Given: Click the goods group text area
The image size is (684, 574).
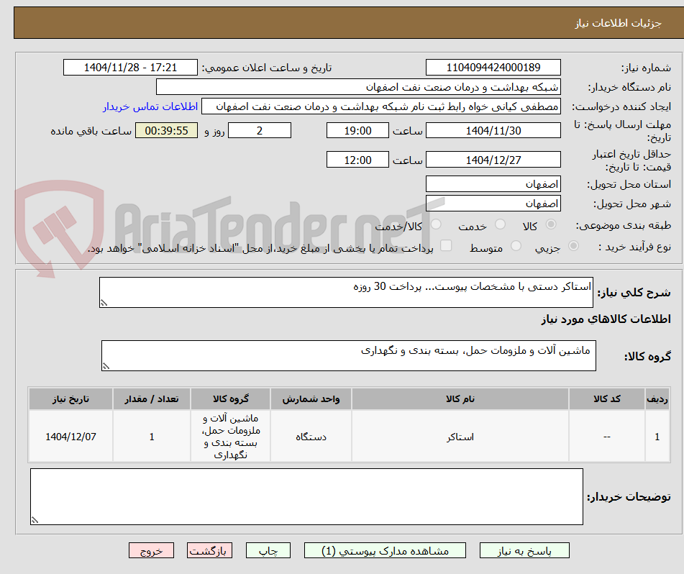Looking at the screenshot, I should 349,356.
